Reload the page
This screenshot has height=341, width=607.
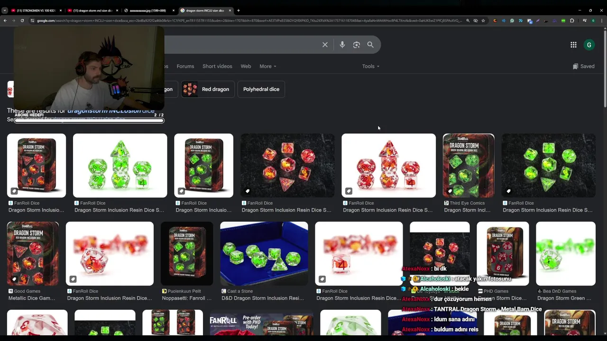(22, 21)
